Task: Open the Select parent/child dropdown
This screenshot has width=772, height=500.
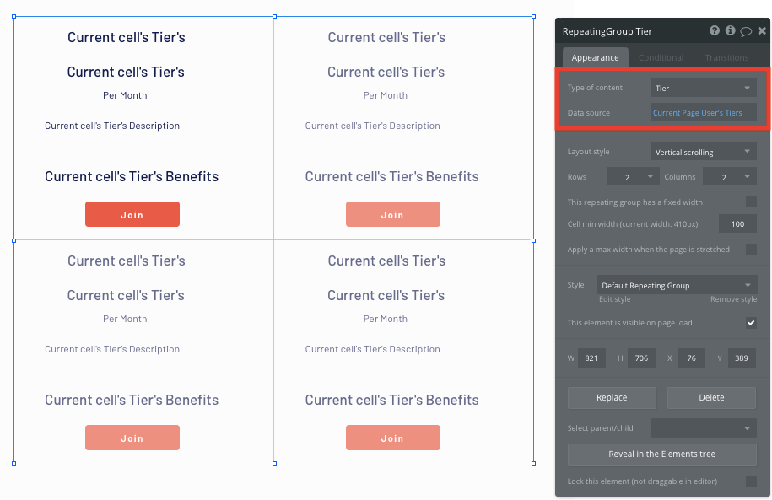Action: tap(703, 427)
